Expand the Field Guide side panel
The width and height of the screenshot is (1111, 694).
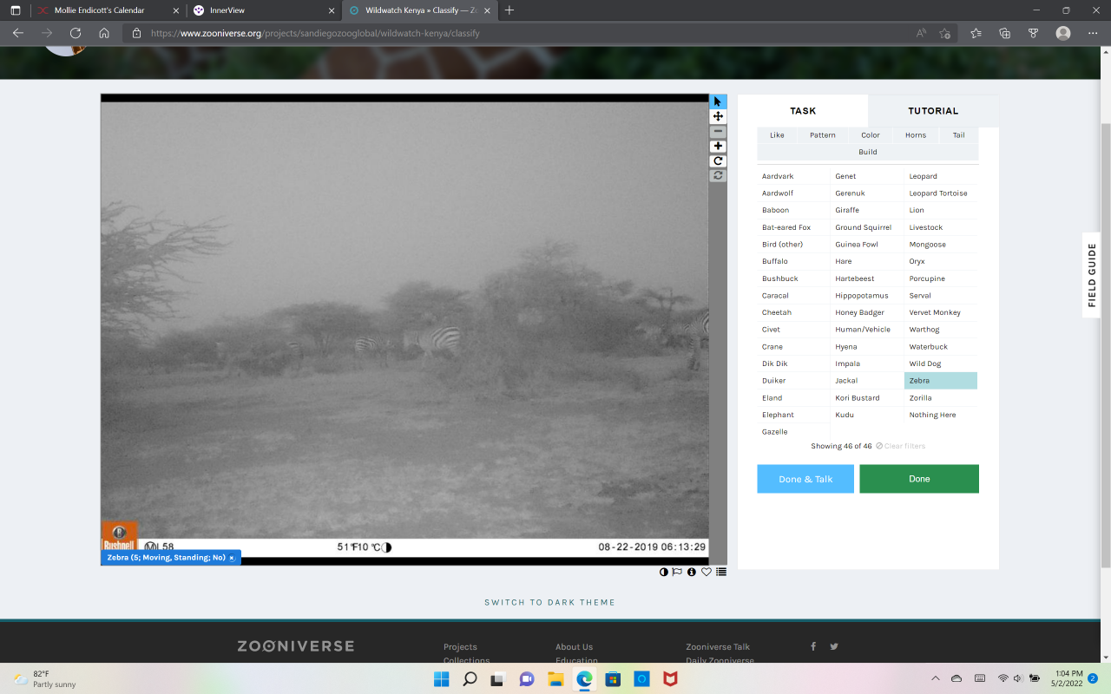pos(1092,275)
